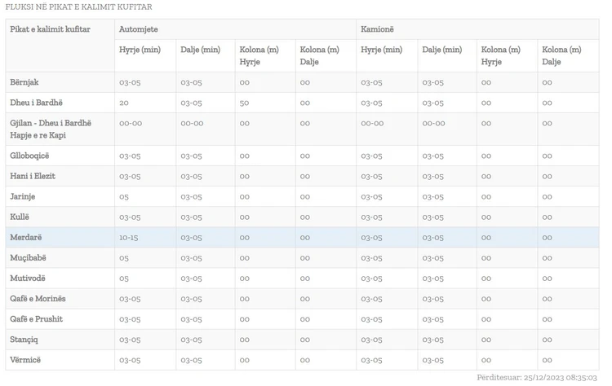The width and height of the screenshot is (612, 386).
Task: Select the Jarinje crossing name
Action: [23, 196]
